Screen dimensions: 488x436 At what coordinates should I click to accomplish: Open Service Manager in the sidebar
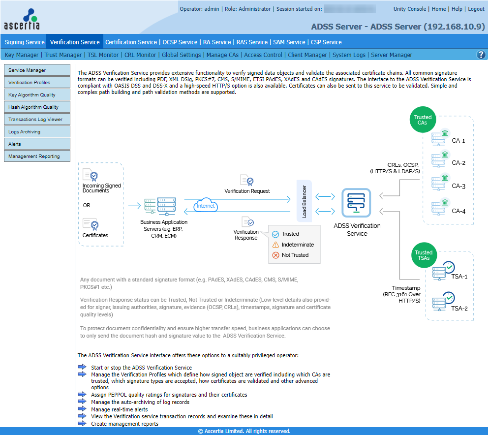coord(37,70)
